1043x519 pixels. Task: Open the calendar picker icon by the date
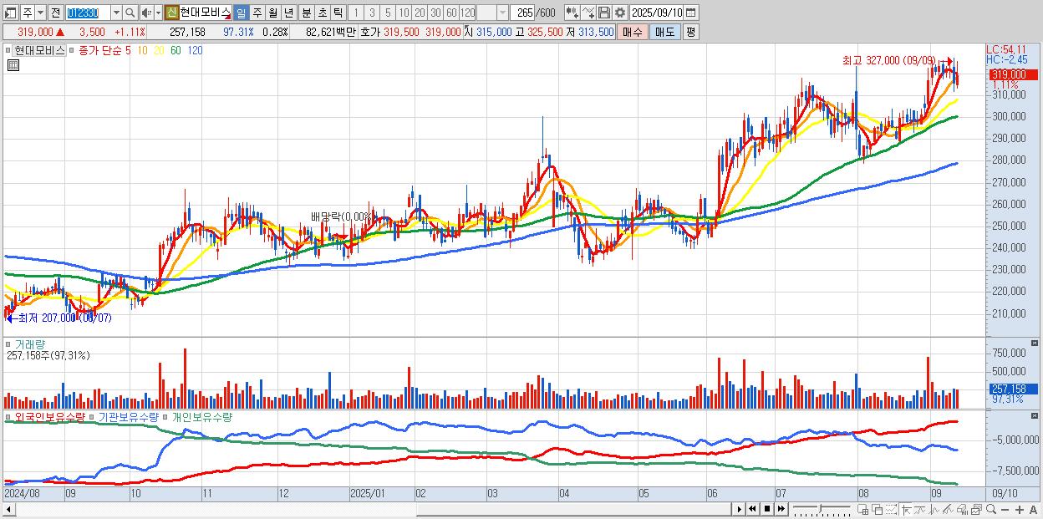691,13
